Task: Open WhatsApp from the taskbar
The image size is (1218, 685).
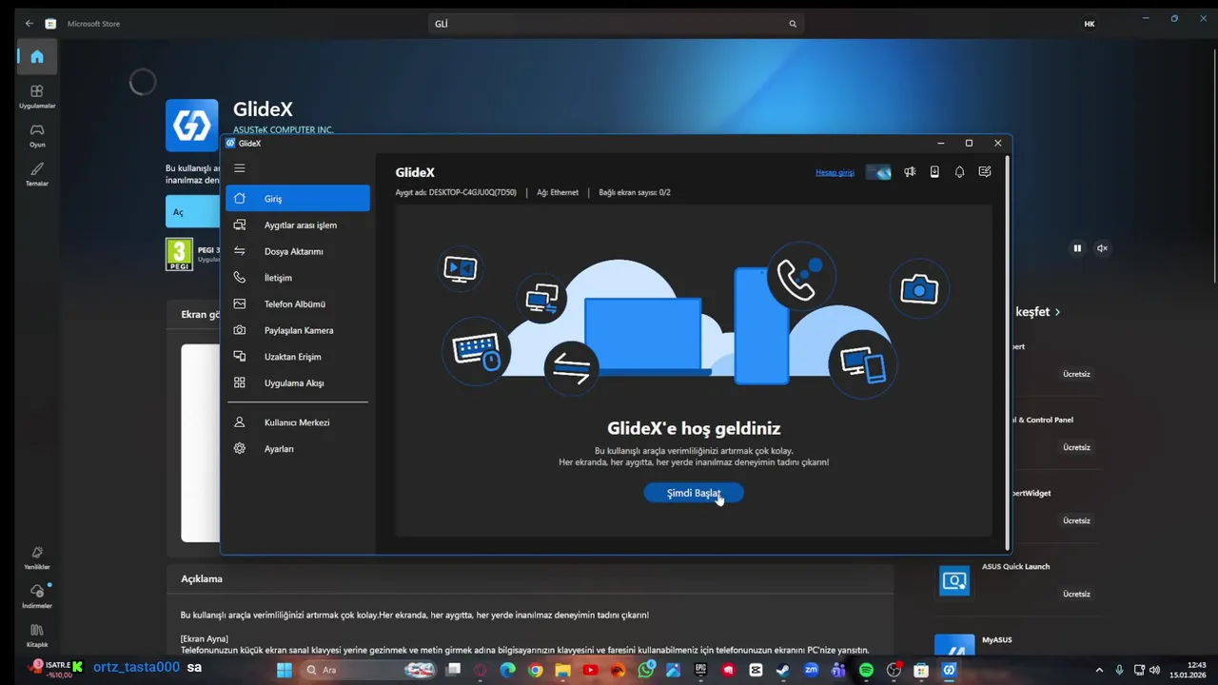Action: (646, 670)
